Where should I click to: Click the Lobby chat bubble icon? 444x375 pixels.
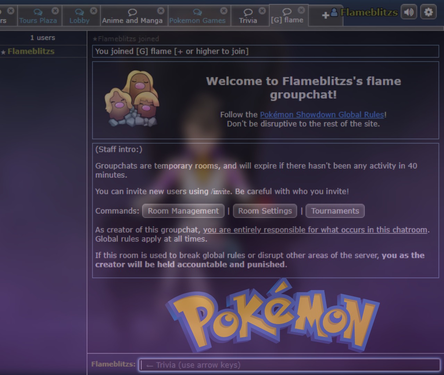[79, 12]
